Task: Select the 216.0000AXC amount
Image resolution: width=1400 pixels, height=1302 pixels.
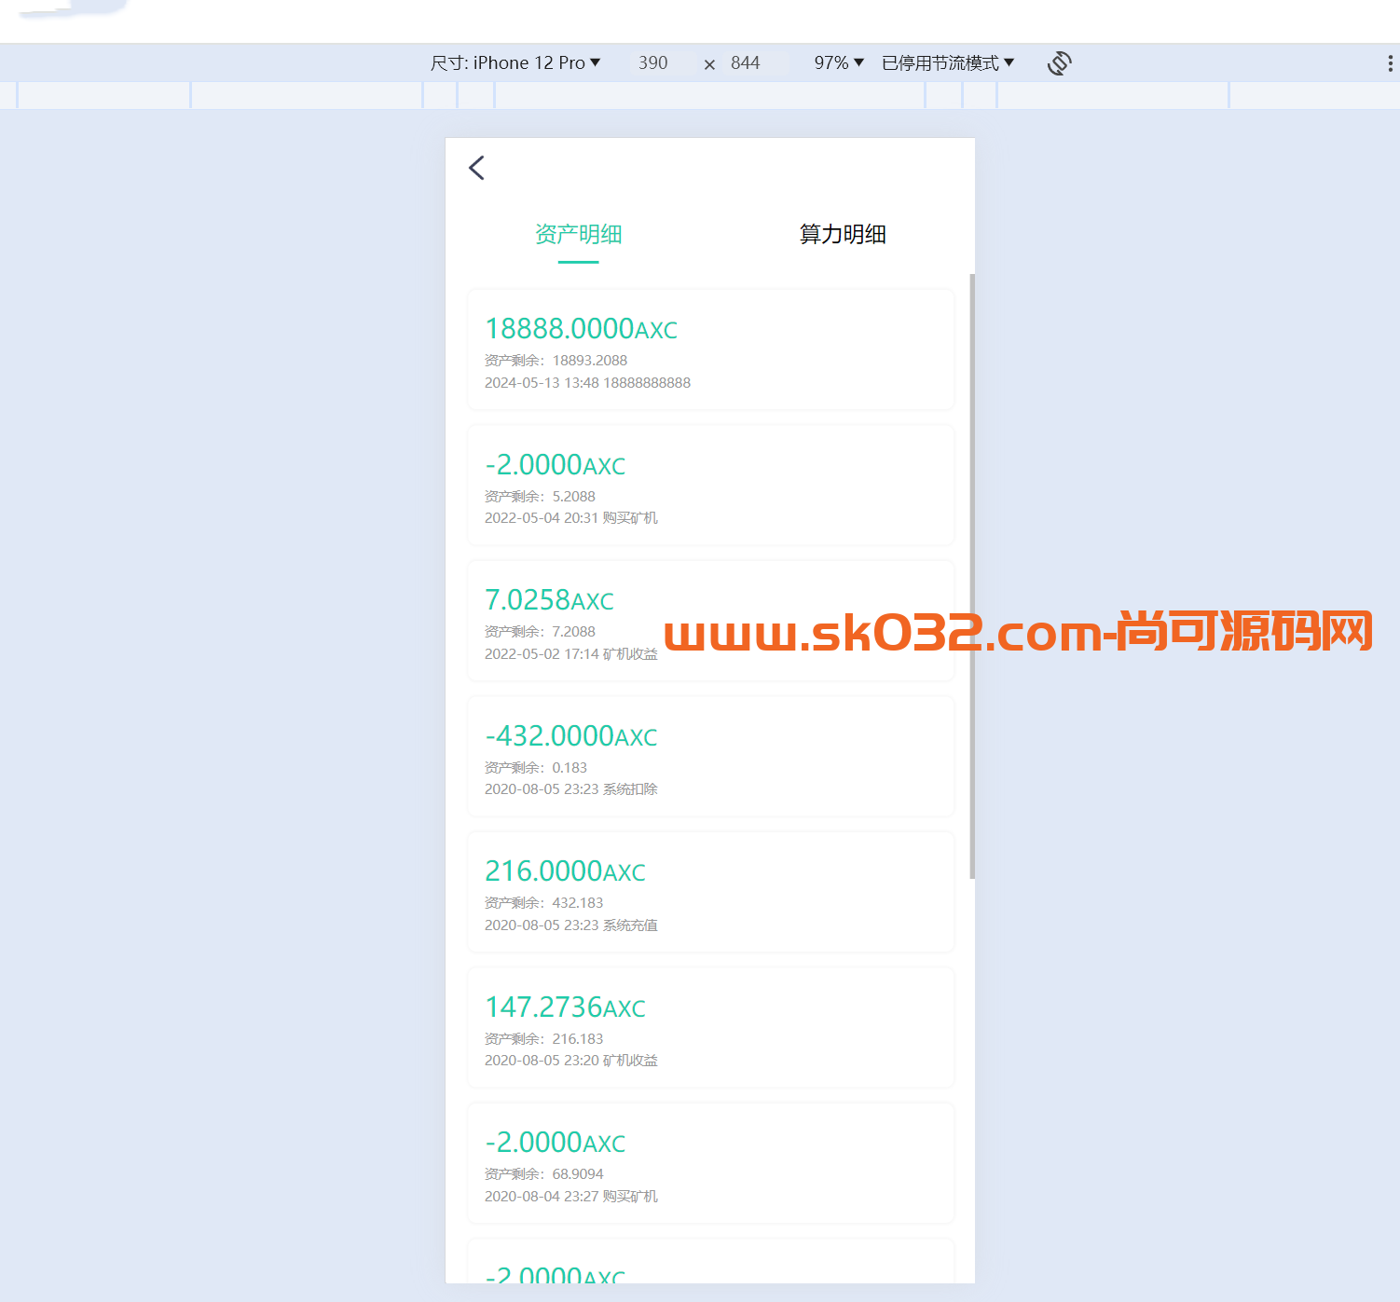Action: tap(565, 870)
